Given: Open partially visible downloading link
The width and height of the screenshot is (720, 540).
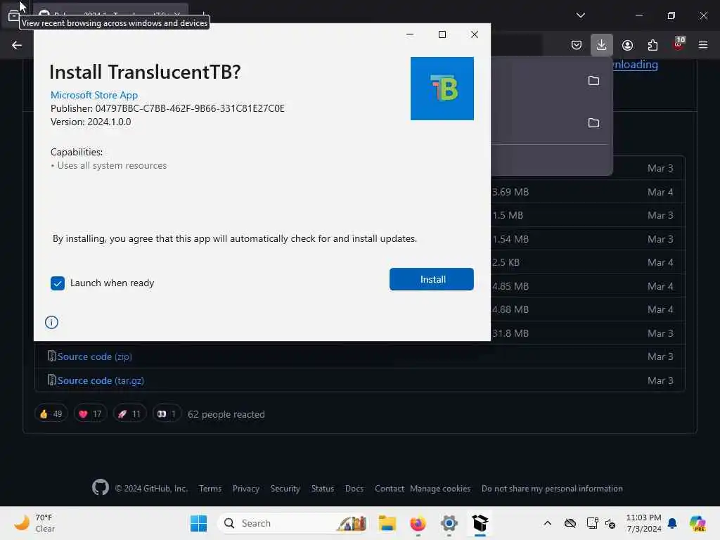Looking at the screenshot, I should [636, 65].
